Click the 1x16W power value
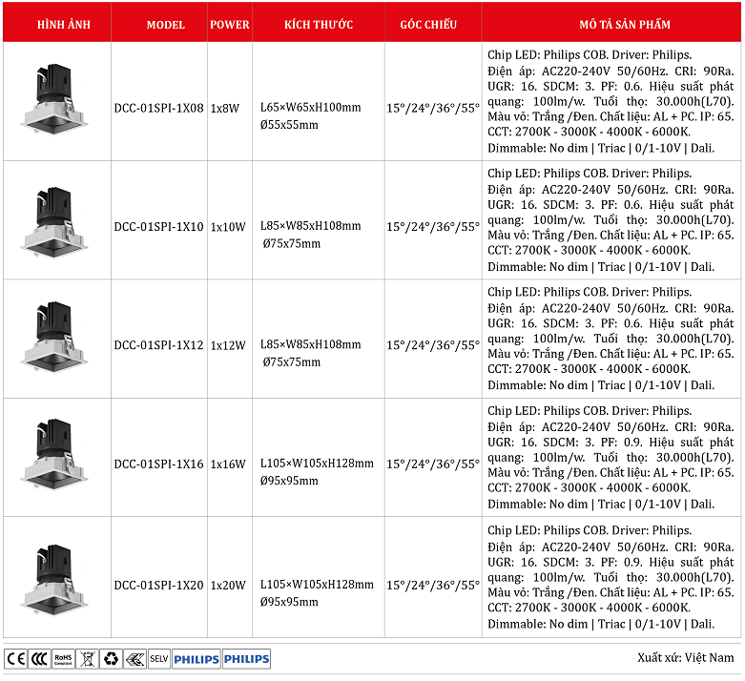Image resolution: width=745 pixels, height=681 pixels. pyautogui.click(x=228, y=464)
